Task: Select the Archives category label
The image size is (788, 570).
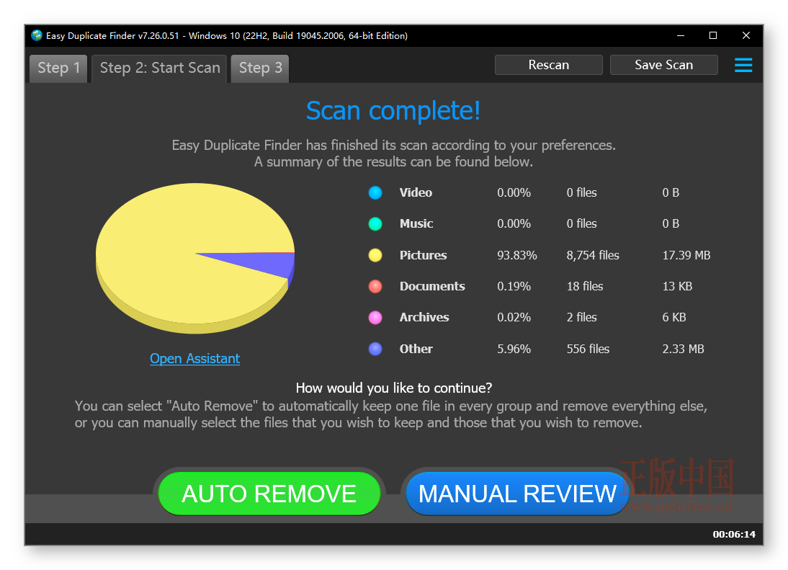Action: click(424, 318)
